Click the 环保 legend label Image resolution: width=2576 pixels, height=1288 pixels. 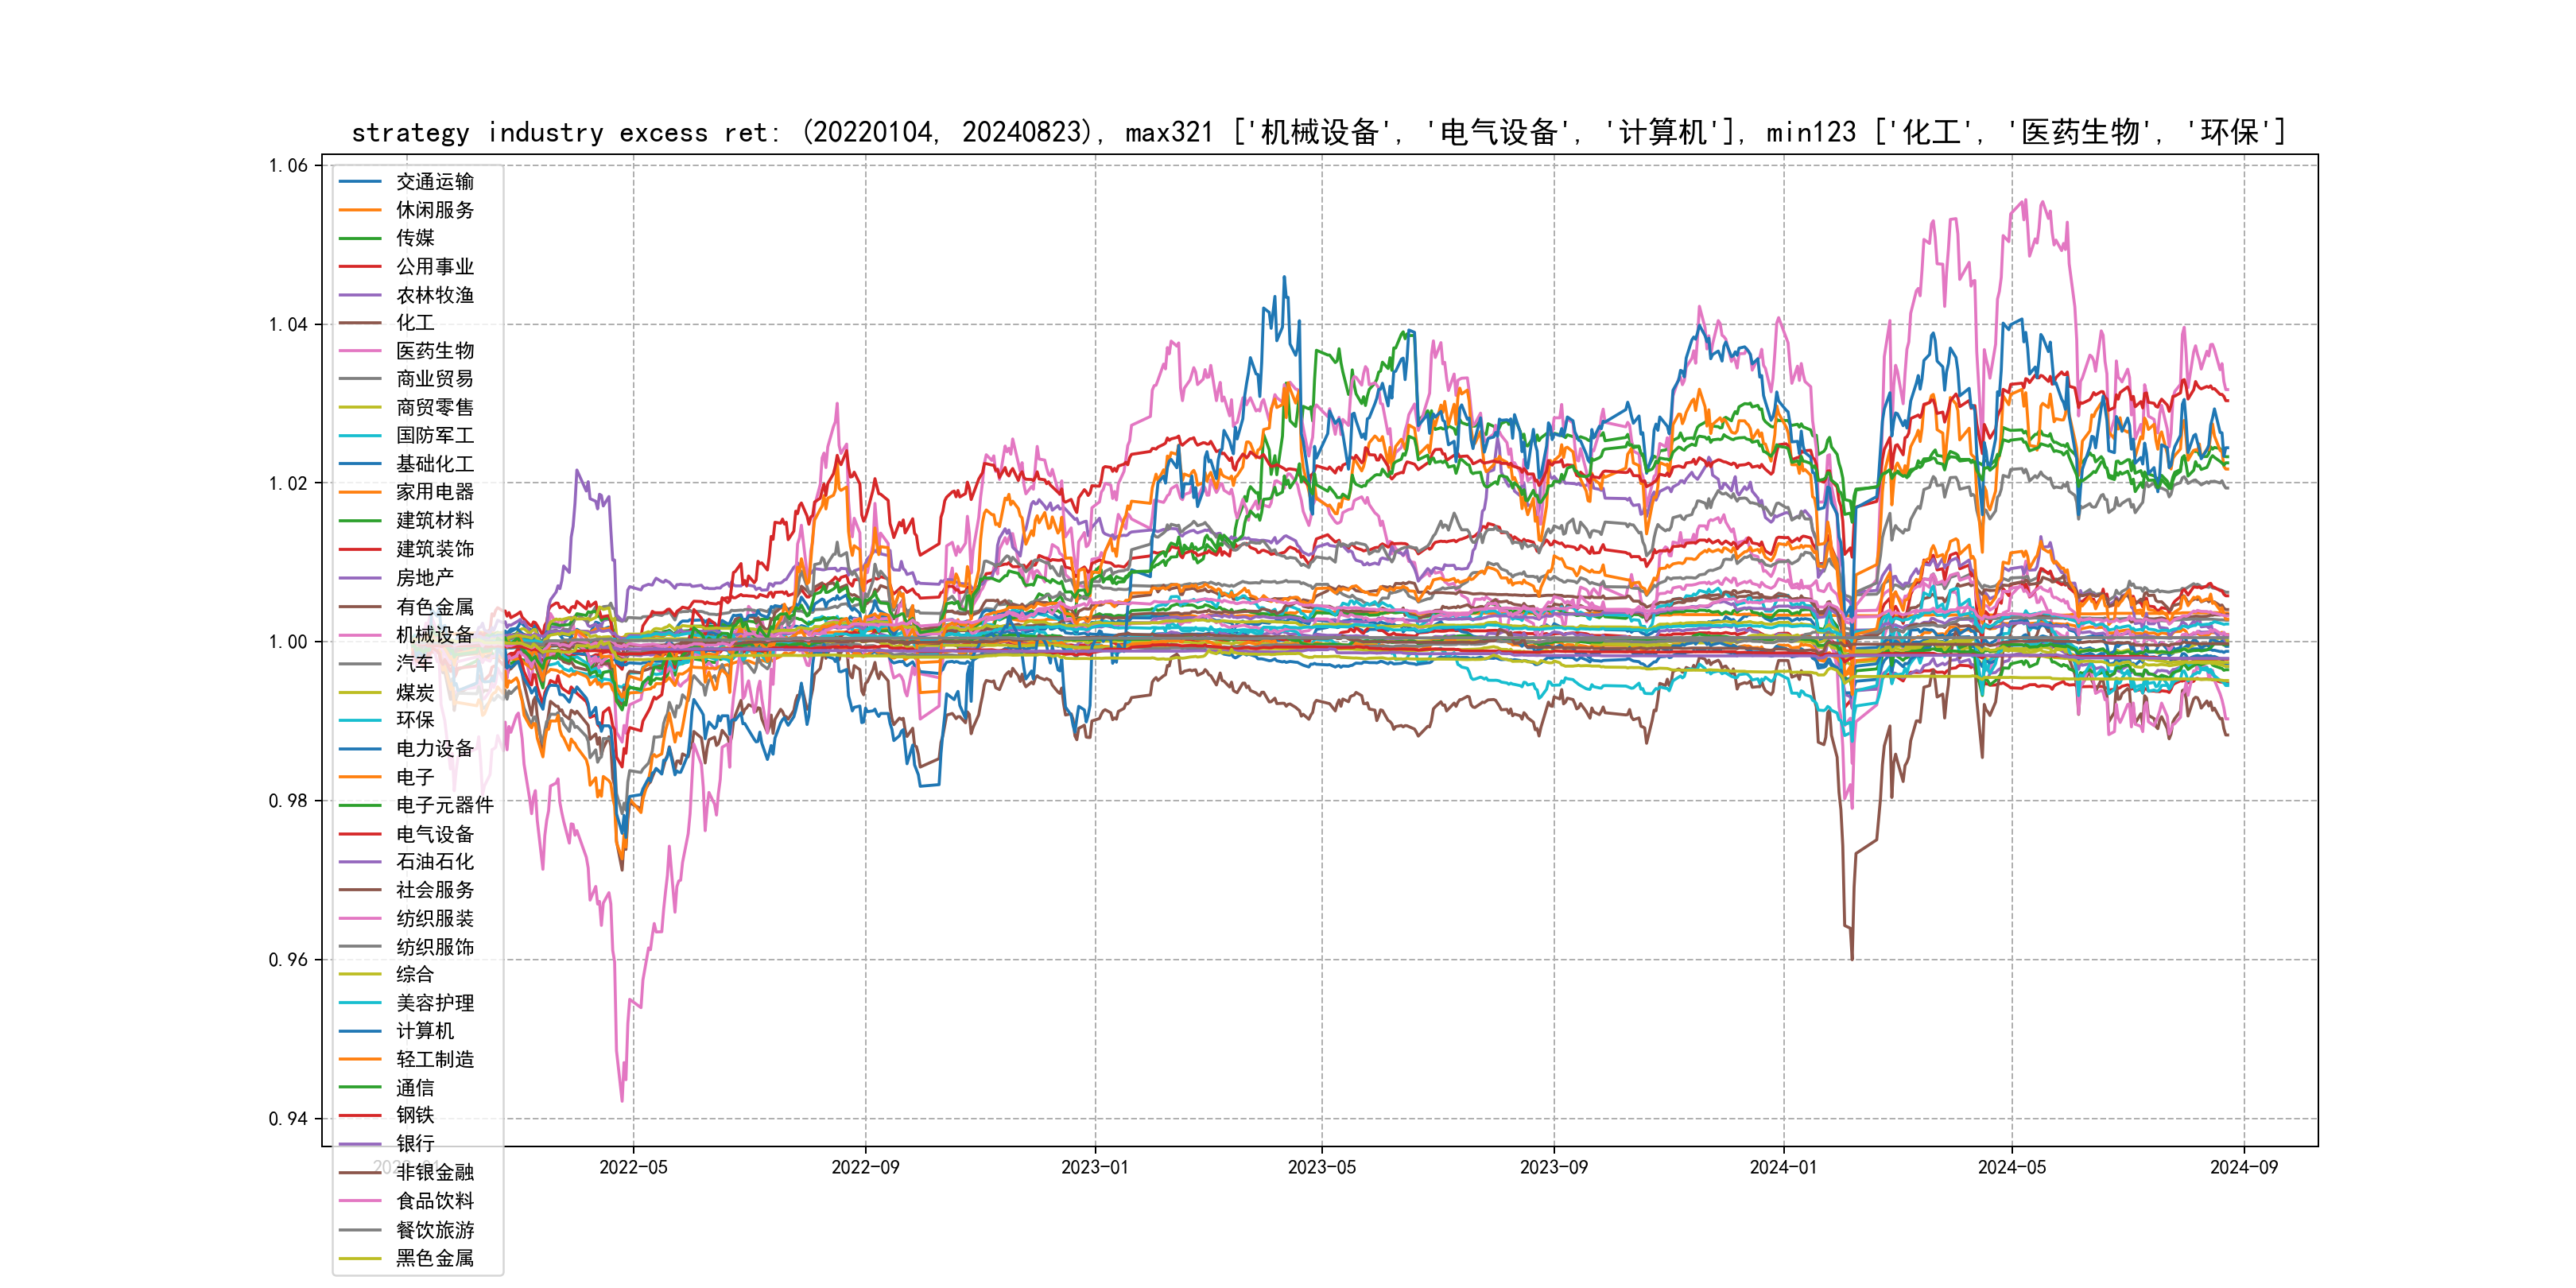pyautogui.click(x=414, y=720)
